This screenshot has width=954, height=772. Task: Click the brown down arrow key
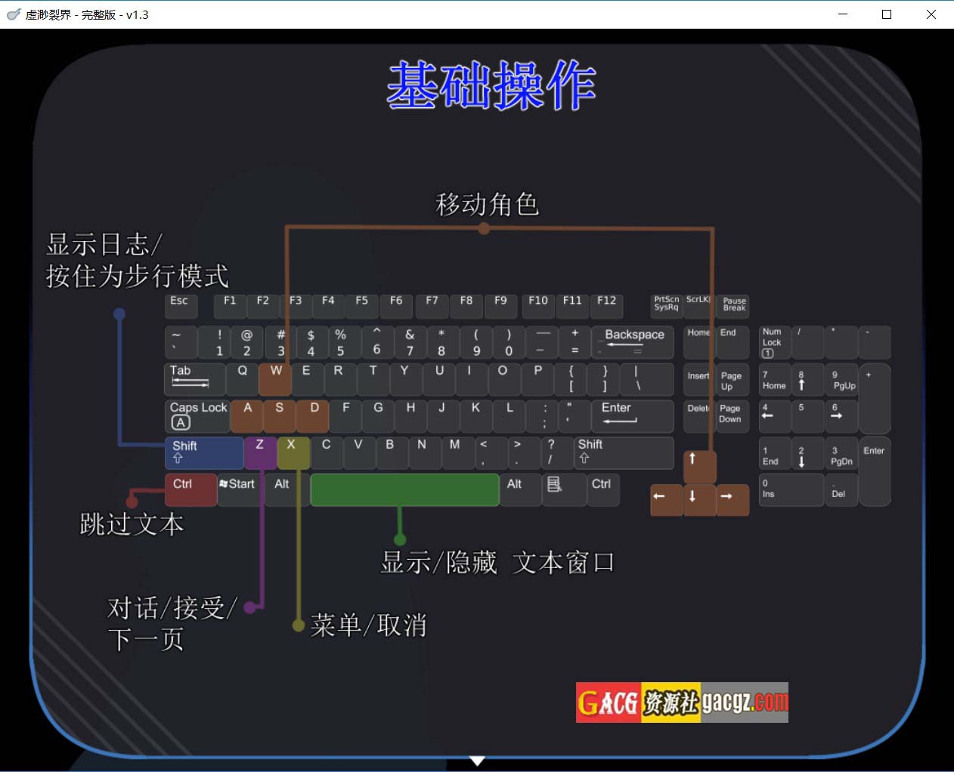pos(699,499)
